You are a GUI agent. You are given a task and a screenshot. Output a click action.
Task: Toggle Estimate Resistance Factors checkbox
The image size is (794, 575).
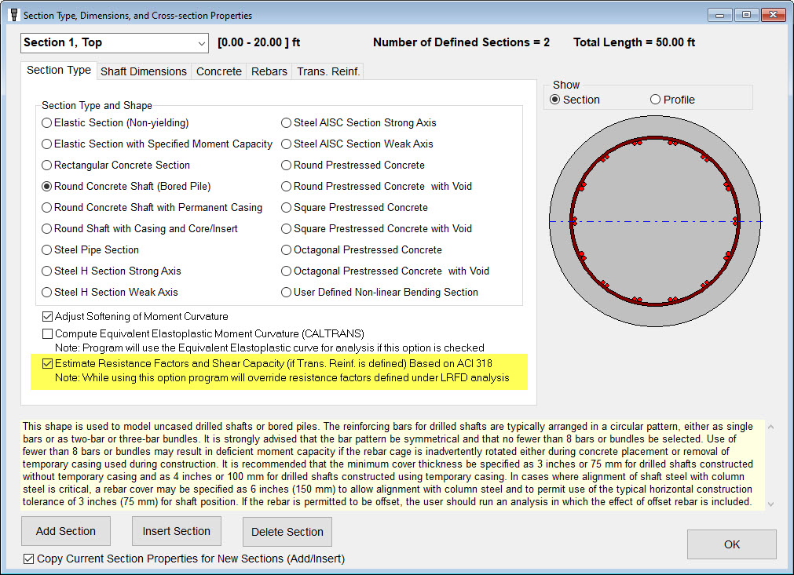[x=48, y=364]
